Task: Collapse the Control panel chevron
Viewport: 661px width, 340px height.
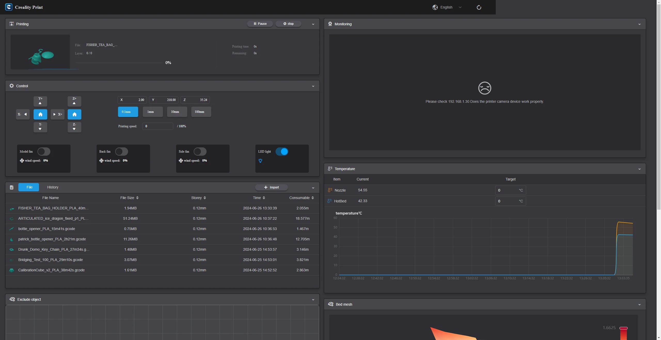Action: coord(313,86)
